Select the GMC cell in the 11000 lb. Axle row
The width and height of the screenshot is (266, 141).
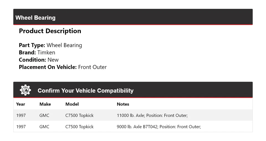(44, 115)
